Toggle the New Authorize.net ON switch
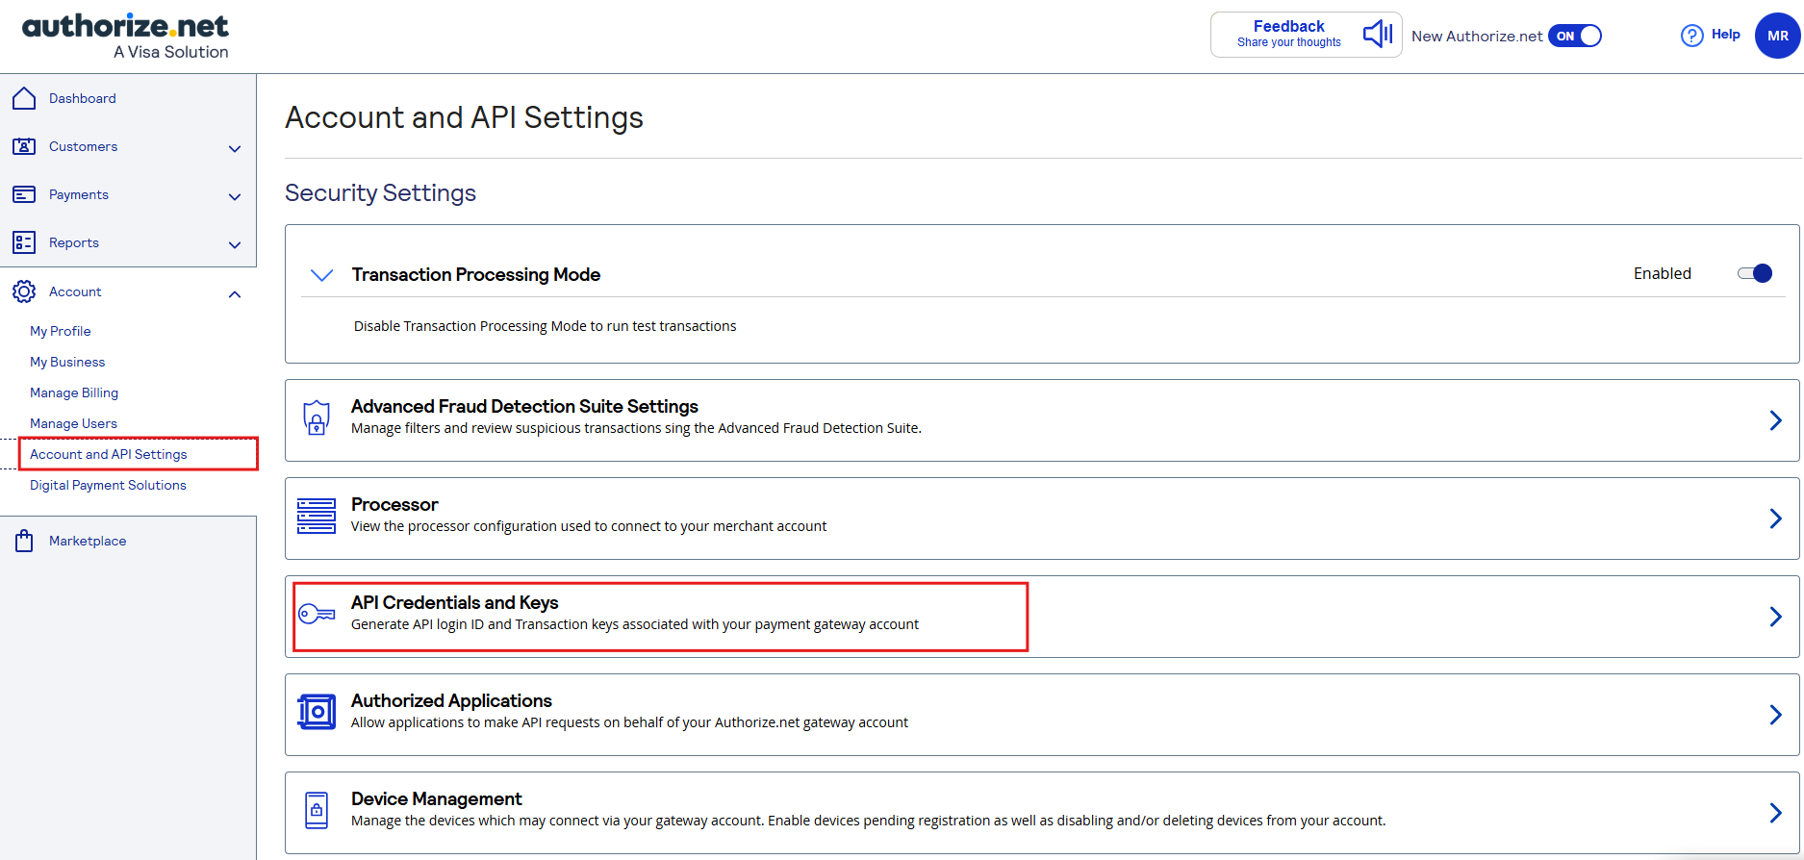This screenshot has width=1804, height=860. (1575, 36)
